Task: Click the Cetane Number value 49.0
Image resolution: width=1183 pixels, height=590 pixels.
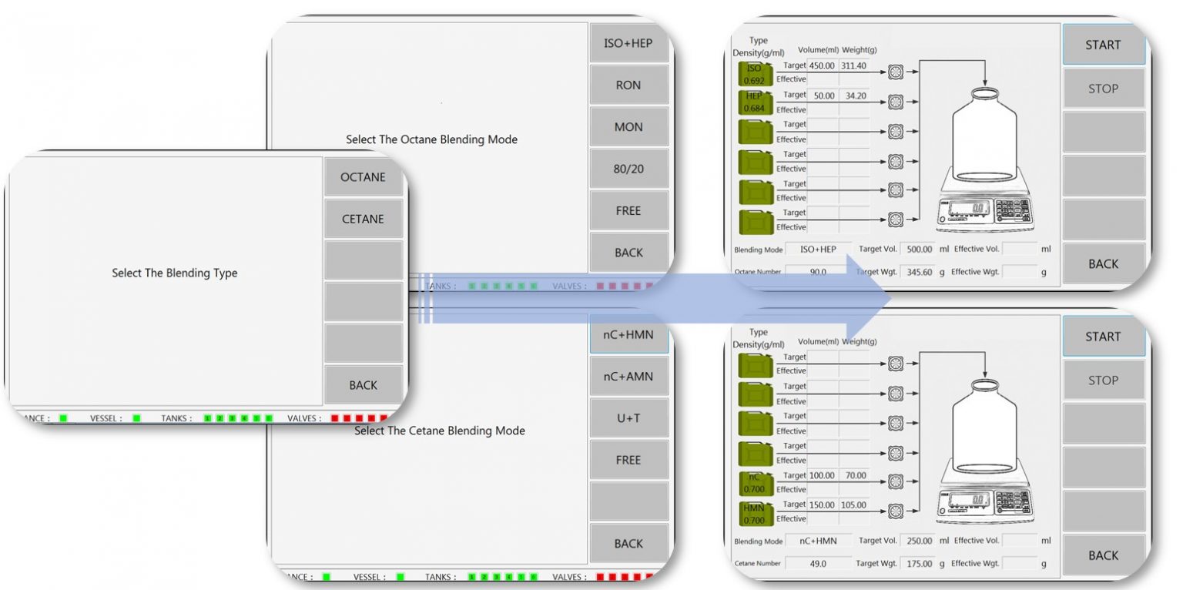Action: [x=819, y=563]
